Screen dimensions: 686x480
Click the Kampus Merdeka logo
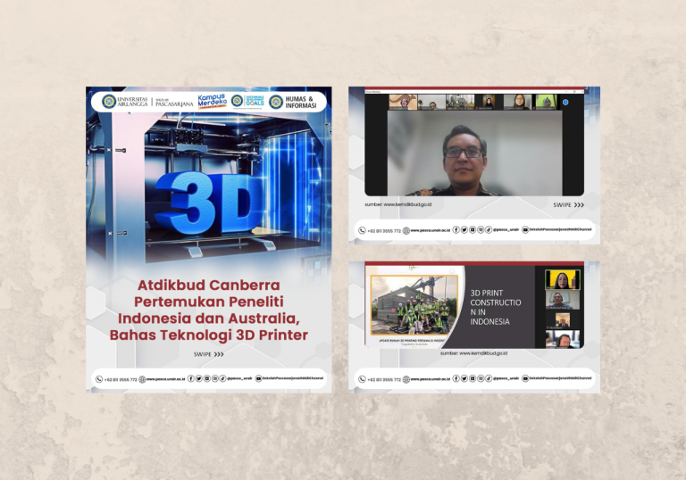click(x=213, y=101)
